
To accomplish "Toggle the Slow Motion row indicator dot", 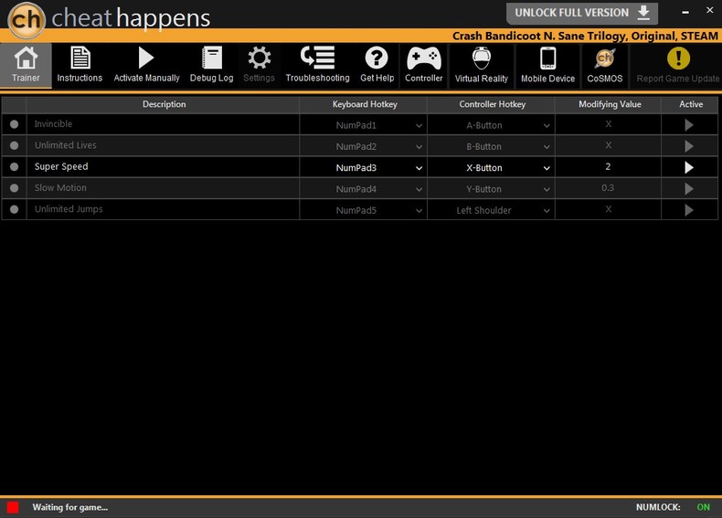I will coord(15,188).
